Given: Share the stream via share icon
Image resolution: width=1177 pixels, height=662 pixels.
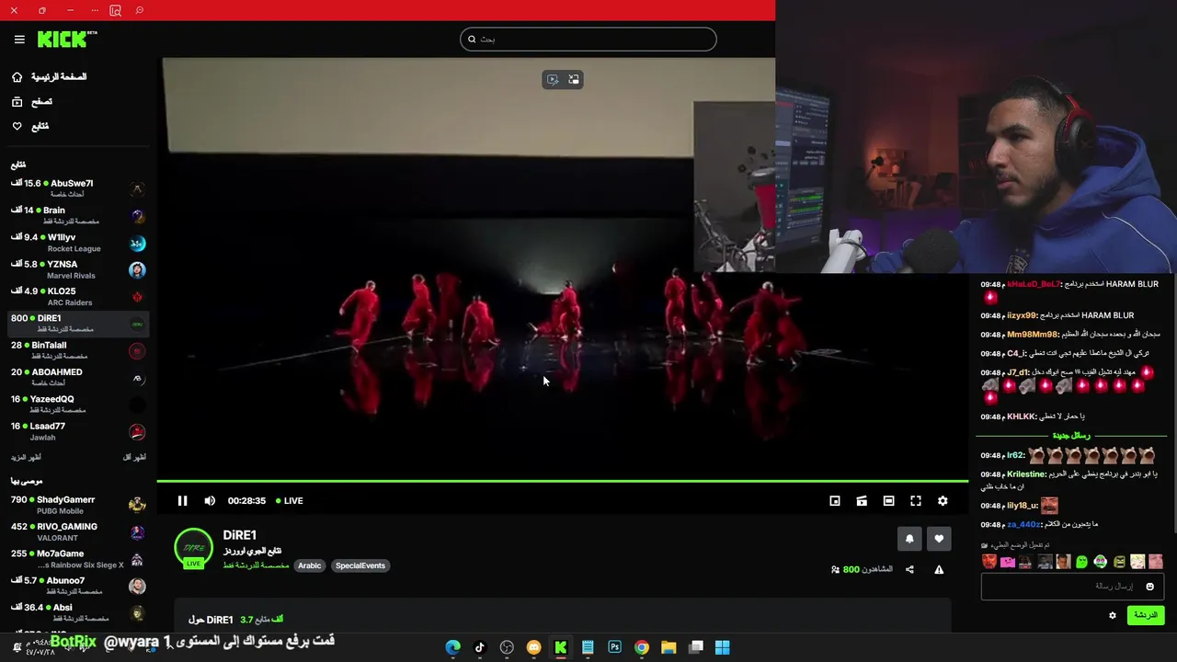Looking at the screenshot, I should 909,570.
